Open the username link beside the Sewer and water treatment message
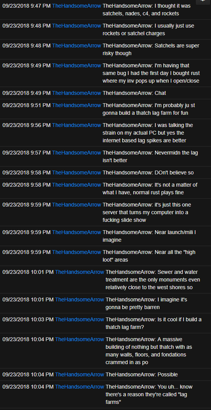 (79, 272)
